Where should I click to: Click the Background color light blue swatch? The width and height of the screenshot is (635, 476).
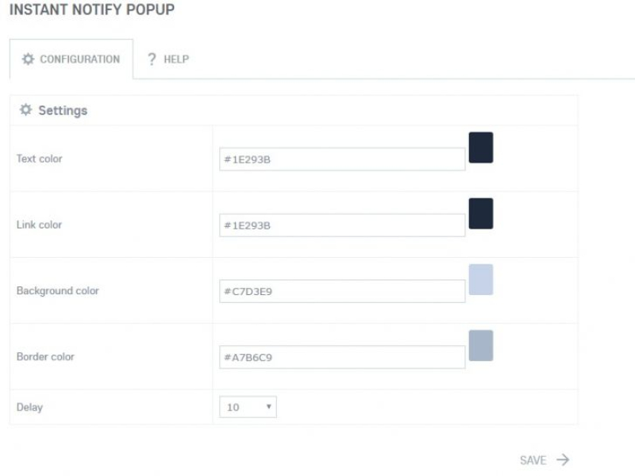click(481, 279)
